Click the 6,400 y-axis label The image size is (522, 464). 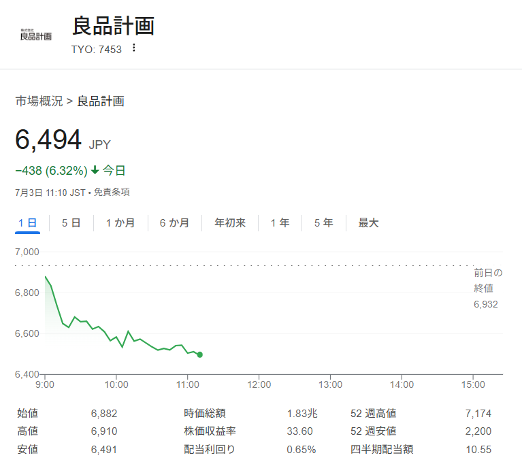(x=27, y=374)
